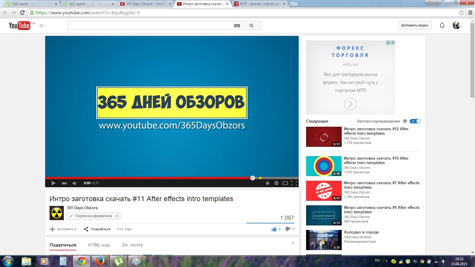The image size is (475, 267).
Task: Open Интро заготовка скачать #9 video title
Action: click(x=382, y=210)
